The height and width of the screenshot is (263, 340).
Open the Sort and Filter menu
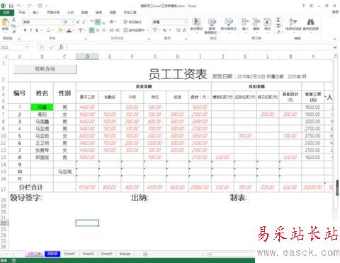[x=293, y=25]
